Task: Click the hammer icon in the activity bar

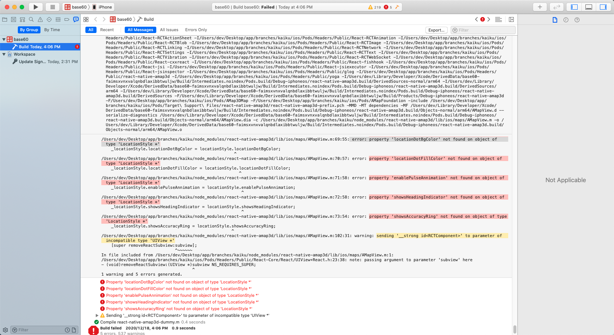Action: click(397, 7)
